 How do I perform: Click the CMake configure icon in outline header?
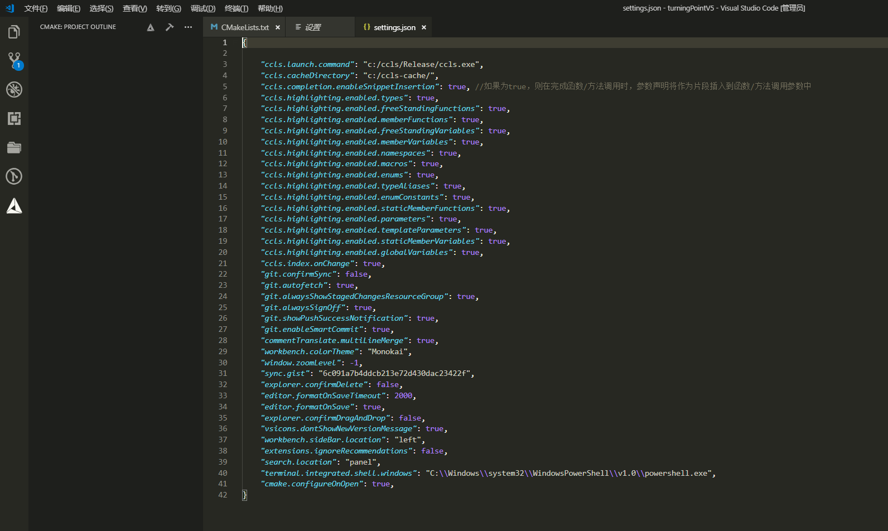tap(151, 27)
